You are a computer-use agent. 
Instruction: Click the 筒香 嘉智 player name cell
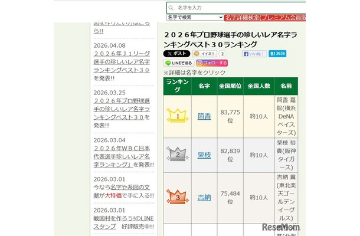pos(286,116)
